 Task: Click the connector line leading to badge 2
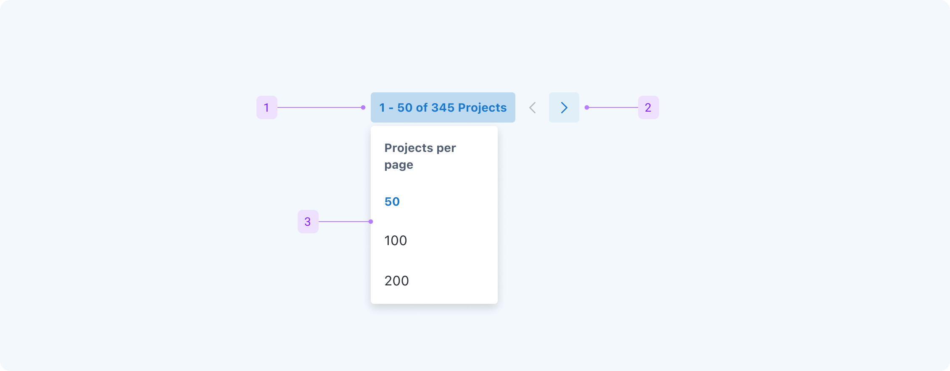tap(613, 107)
